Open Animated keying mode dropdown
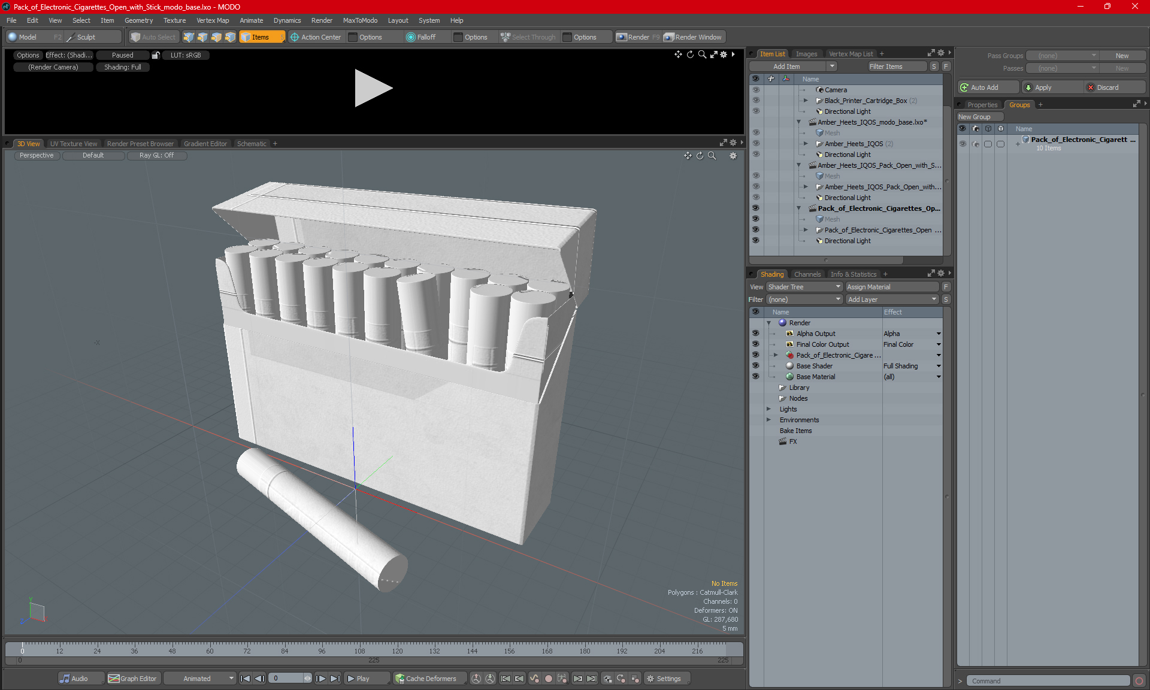 coord(200,679)
